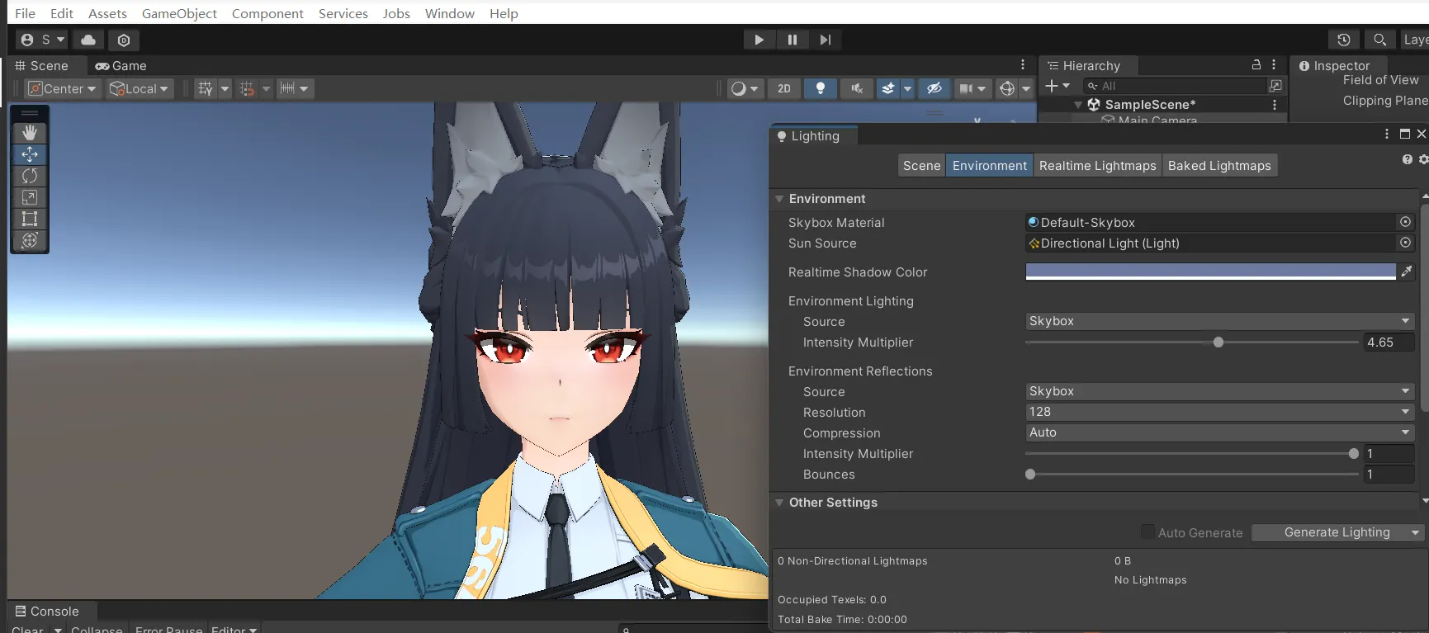The width and height of the screenshot is (1429, 633).
Task: Open Undo History icon
Action: pos(1343,40)
